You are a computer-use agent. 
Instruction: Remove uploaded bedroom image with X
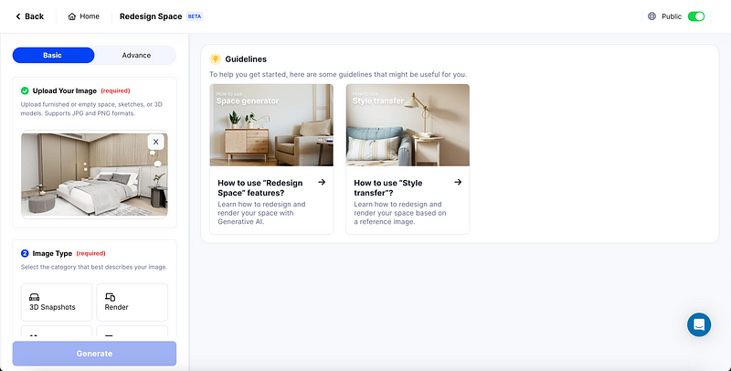pos(155,142)
